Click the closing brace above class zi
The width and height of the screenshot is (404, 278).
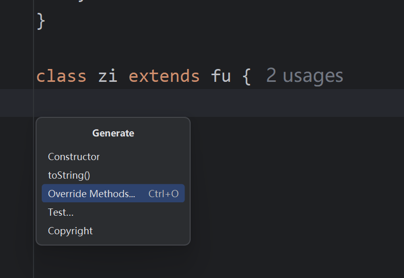41,21
